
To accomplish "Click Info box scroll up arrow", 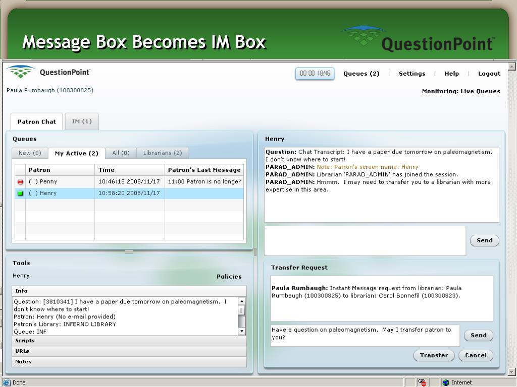I will coord(242,301).
